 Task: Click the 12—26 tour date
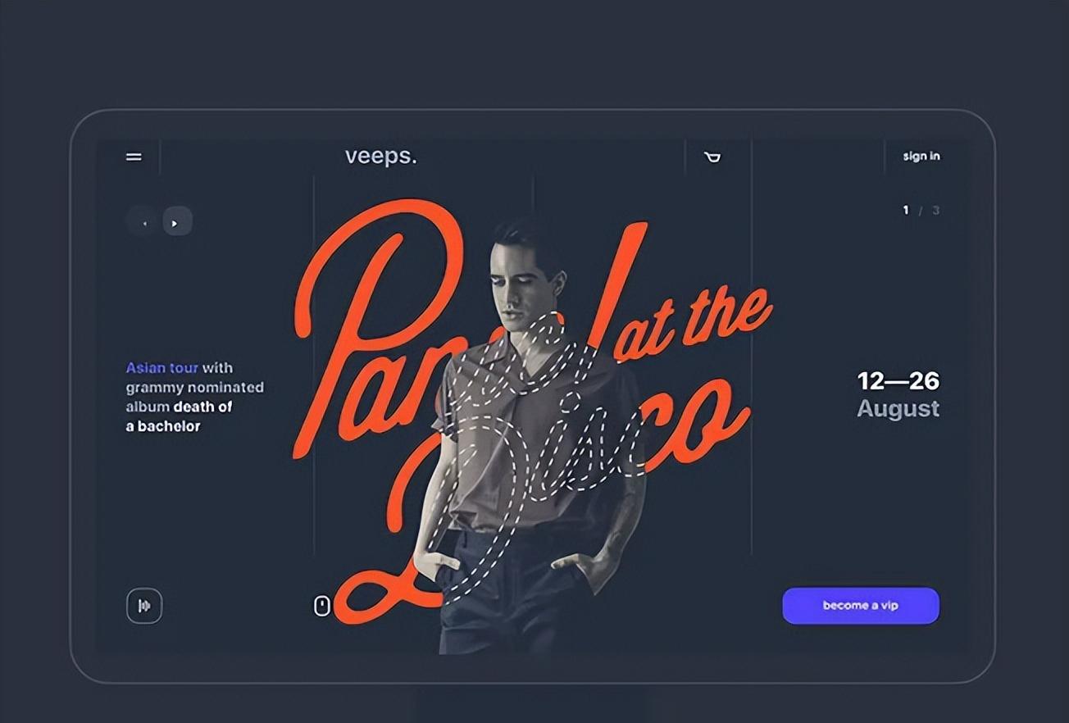(898, 381)
